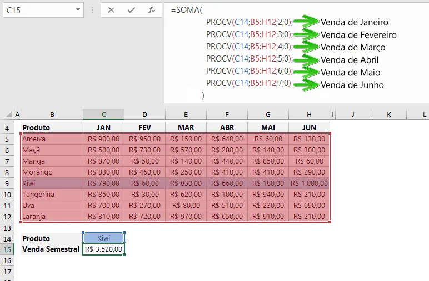Select column A header
This screenshot has width=429, height=281.
click(17, 114)
